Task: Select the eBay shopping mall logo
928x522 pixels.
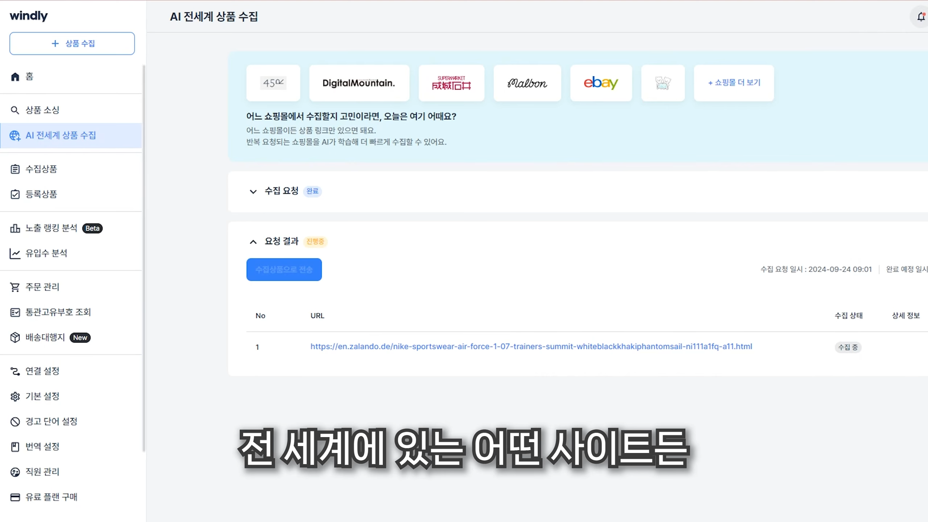Action: (x=601, y=83)
